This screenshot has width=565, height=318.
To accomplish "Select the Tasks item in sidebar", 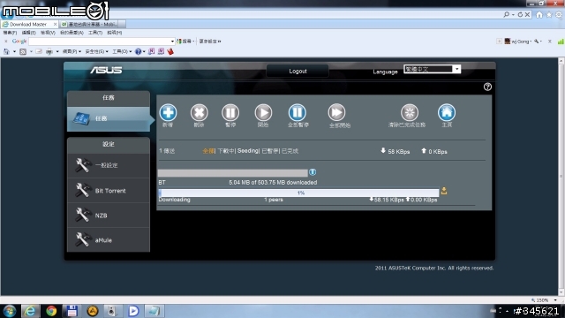I will (109, 118).
